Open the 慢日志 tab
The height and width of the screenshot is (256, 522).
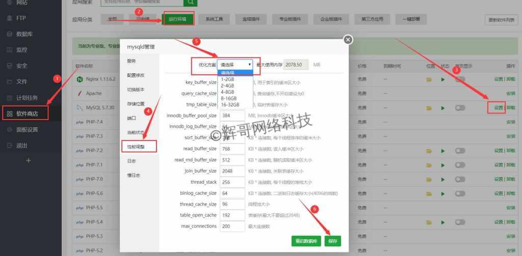click(x=139, y=175)
